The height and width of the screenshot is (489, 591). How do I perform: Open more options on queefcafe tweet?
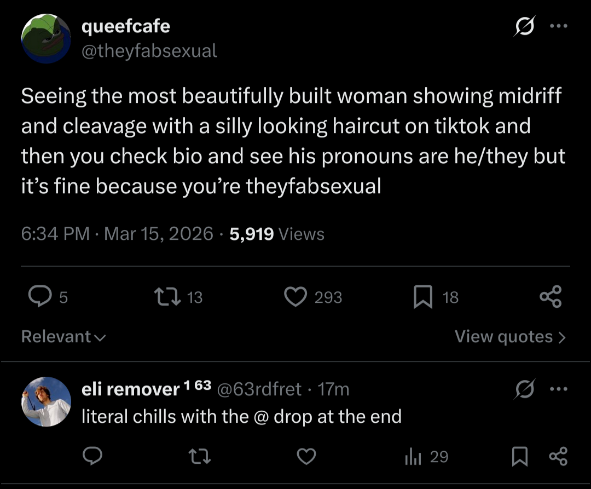pyautogui.click(x=559, y=26)
